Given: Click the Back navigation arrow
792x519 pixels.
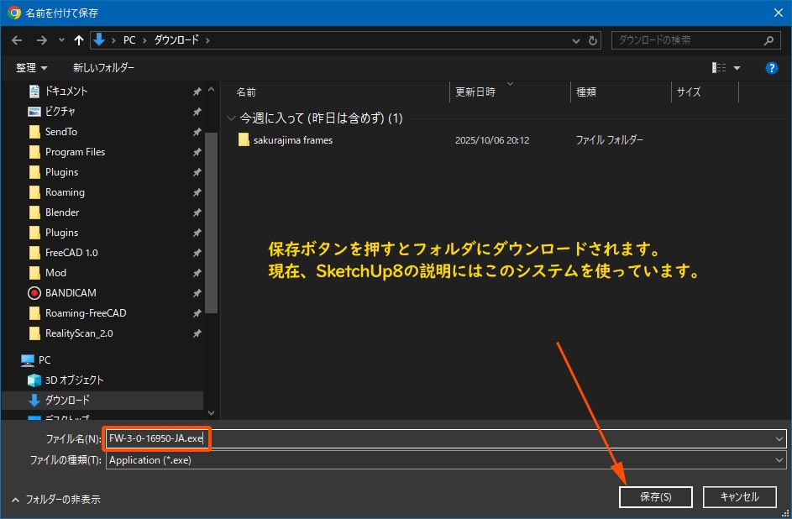Looking at the screenshot, I should [18, 39].
